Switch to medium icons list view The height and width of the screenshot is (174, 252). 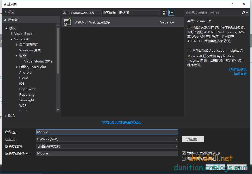tap(171, 13)
